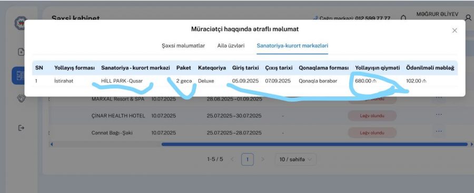This screenshot has height=193, width=474.
Task: Go to page 1 in pagination
Action: point(248,159)
